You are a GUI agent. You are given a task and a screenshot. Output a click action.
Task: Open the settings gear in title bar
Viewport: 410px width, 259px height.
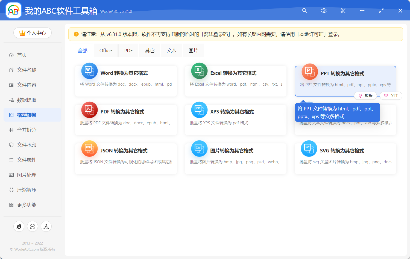tap(324, 11)
